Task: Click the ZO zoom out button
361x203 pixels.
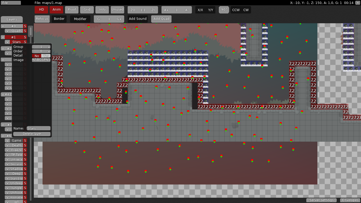Action: point(133,10)
